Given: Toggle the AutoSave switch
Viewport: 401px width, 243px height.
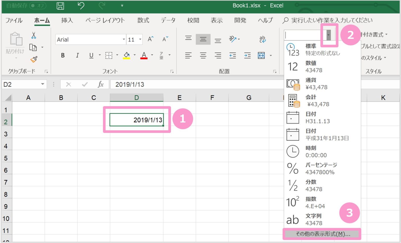Looking at the screenshot, I should [x=38, y=5].
